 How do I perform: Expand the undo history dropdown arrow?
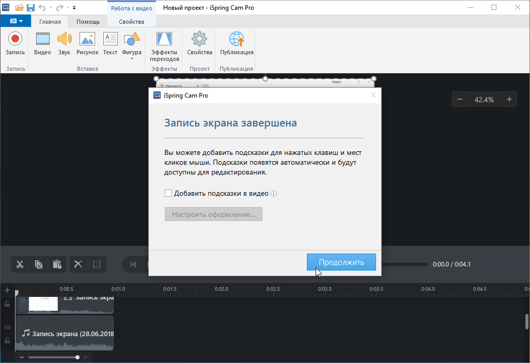click(50, 7)
